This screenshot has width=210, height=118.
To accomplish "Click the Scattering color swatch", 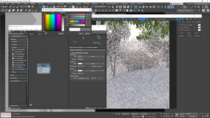I will [x=80, y=64].
